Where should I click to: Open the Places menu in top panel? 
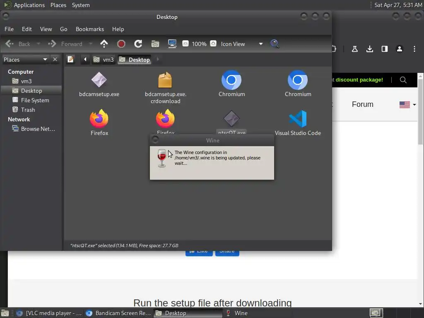58,5
